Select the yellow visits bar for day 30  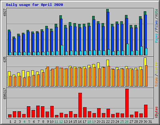[x=145, y=72]
